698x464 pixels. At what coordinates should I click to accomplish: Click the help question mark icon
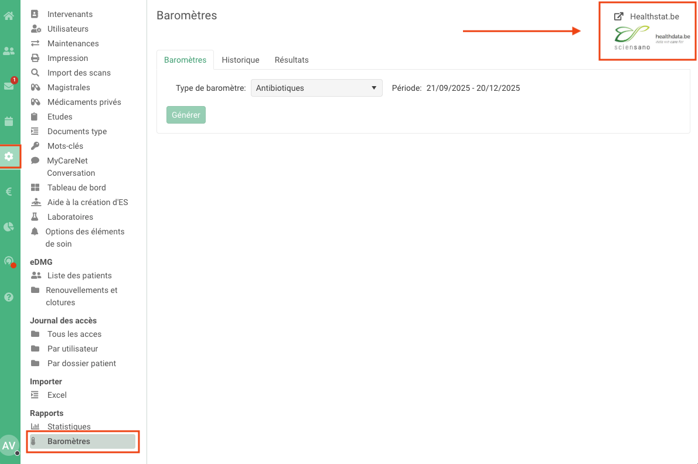9,297
